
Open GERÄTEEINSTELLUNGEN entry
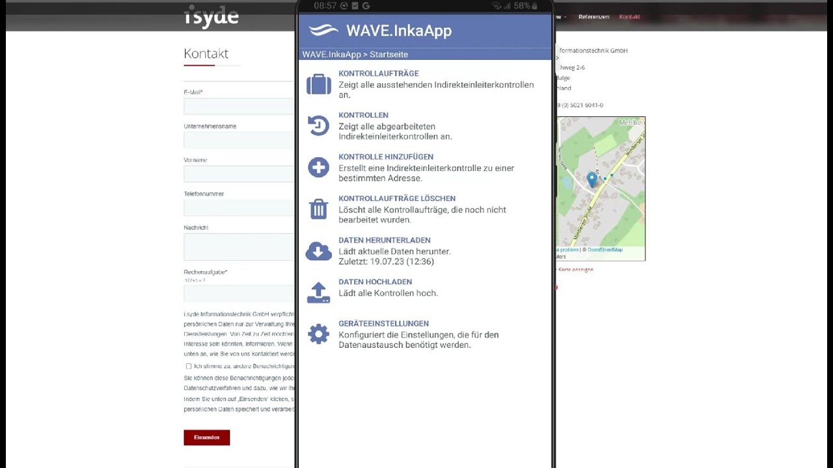tap(383, 323)
